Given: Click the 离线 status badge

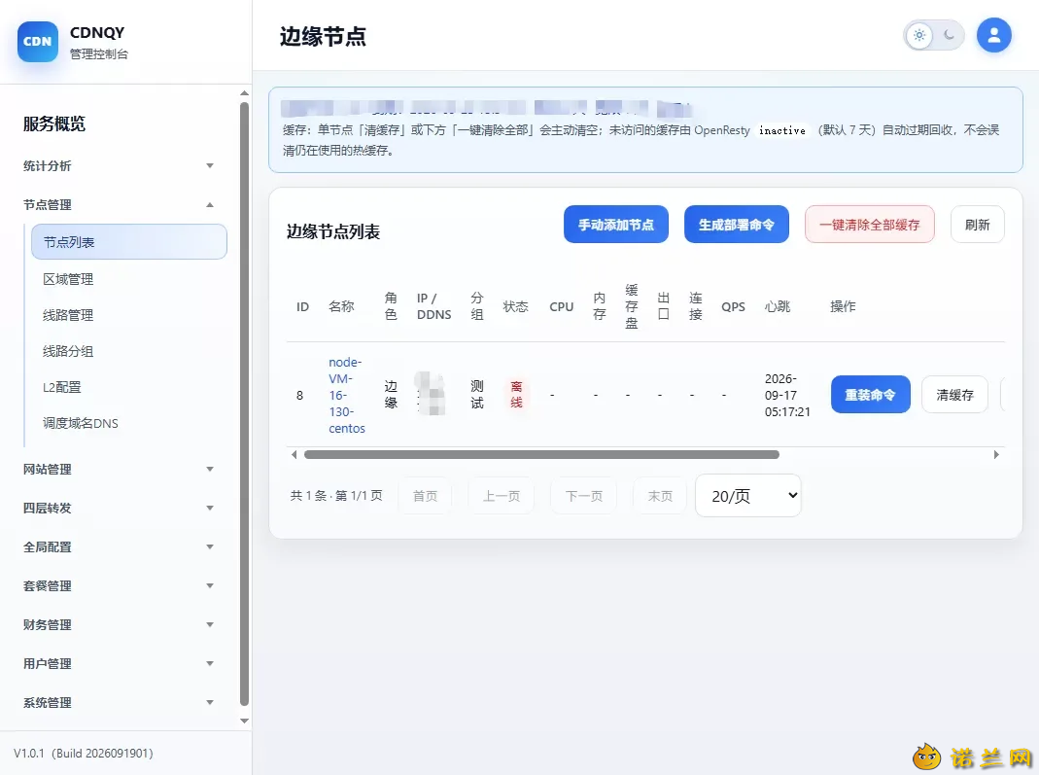Looking at the screenshot, I should point(516,395).
